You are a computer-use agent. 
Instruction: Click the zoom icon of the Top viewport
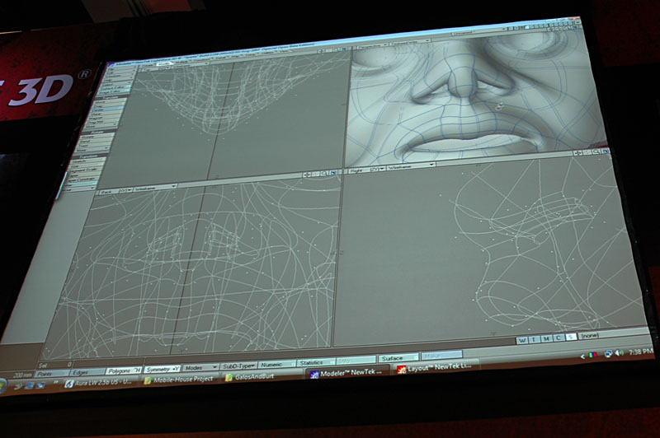337,50
